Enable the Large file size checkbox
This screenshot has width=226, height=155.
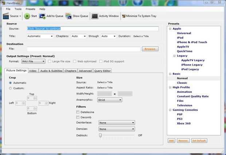[x=50, y=61]
